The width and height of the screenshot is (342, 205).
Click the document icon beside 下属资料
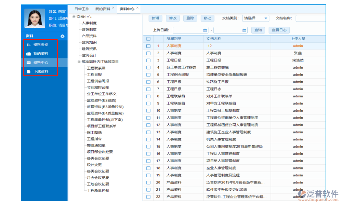[x=29, y=71]
